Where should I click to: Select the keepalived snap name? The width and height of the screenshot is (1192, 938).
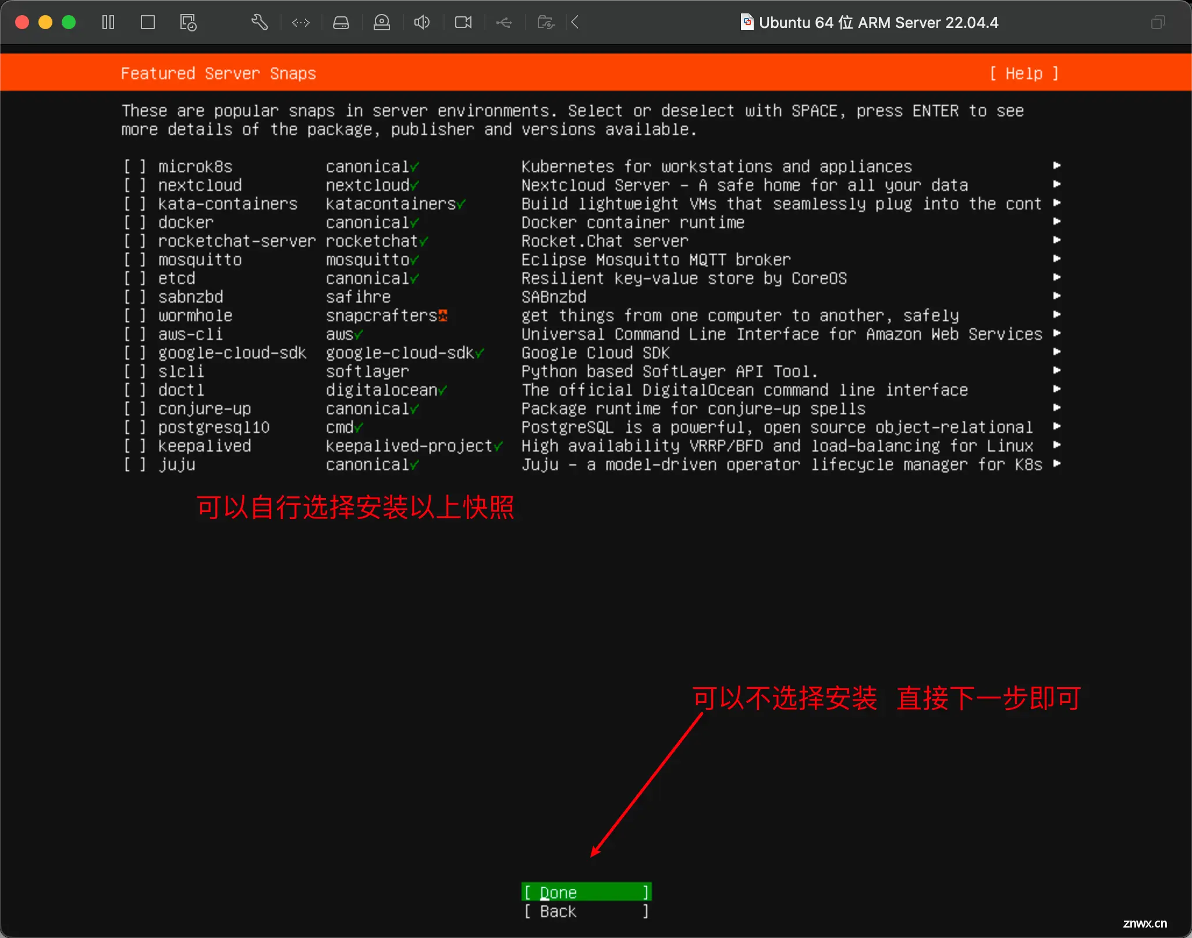click(x=204, y=446)
